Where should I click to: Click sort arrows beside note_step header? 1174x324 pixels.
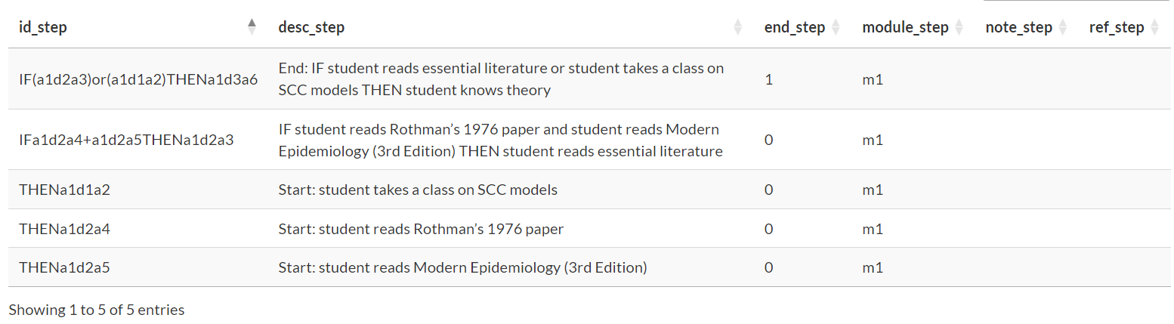1062,28
